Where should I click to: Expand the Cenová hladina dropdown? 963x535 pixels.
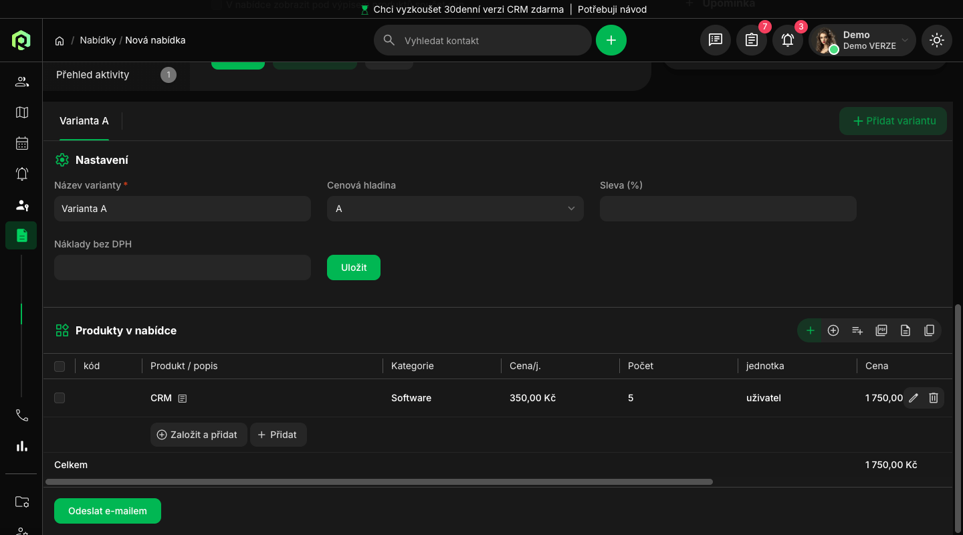point(455,209)
